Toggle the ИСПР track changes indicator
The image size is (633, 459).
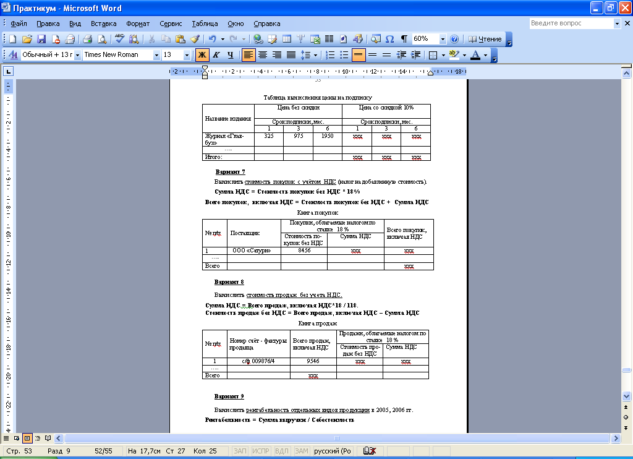[x=260, y=451]
